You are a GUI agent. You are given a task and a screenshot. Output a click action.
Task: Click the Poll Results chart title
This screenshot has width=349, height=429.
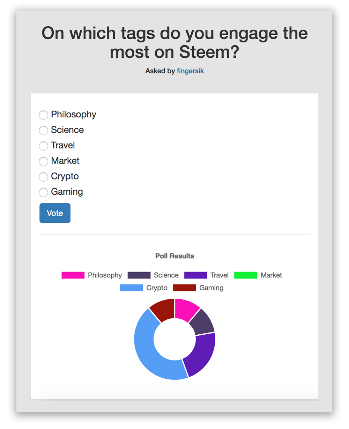tap(174, 256)
